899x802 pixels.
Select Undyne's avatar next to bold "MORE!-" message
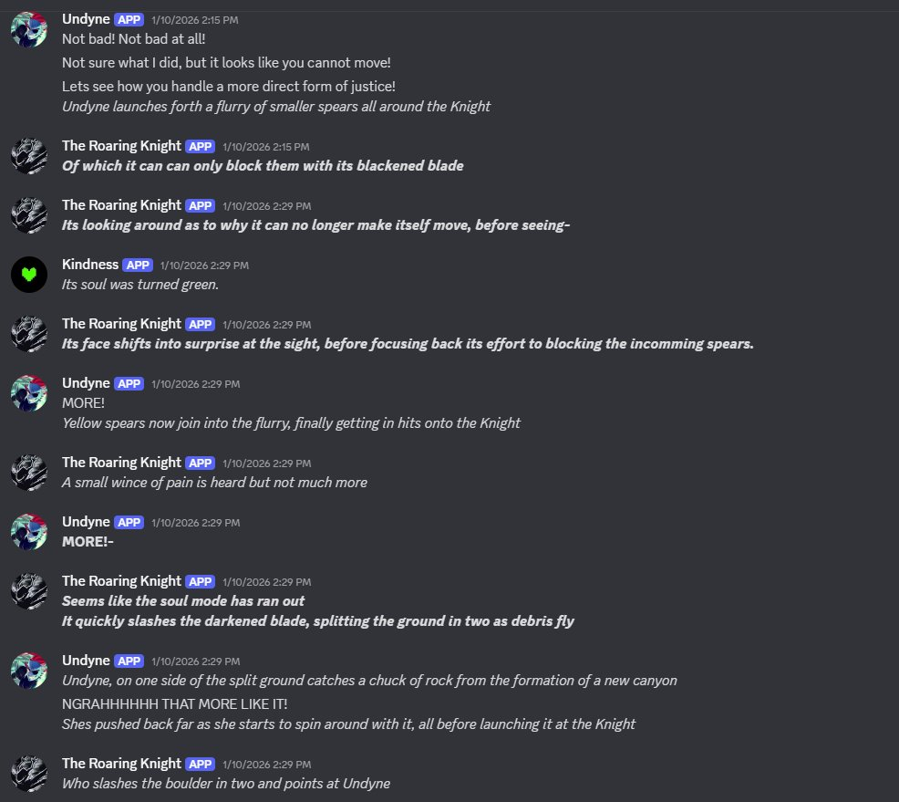28,532
